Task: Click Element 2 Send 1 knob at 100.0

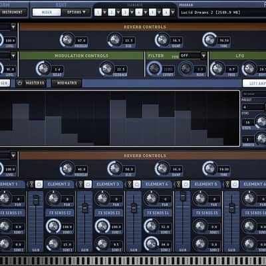Action: click(53, 226)
